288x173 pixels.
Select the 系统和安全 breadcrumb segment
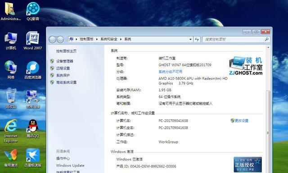[109, 39]
